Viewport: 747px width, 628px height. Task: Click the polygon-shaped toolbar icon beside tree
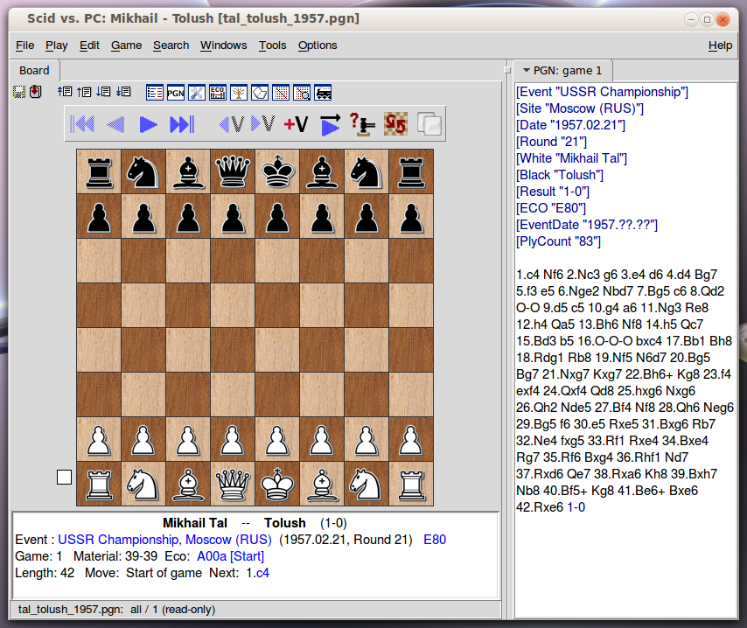[260, 93]
